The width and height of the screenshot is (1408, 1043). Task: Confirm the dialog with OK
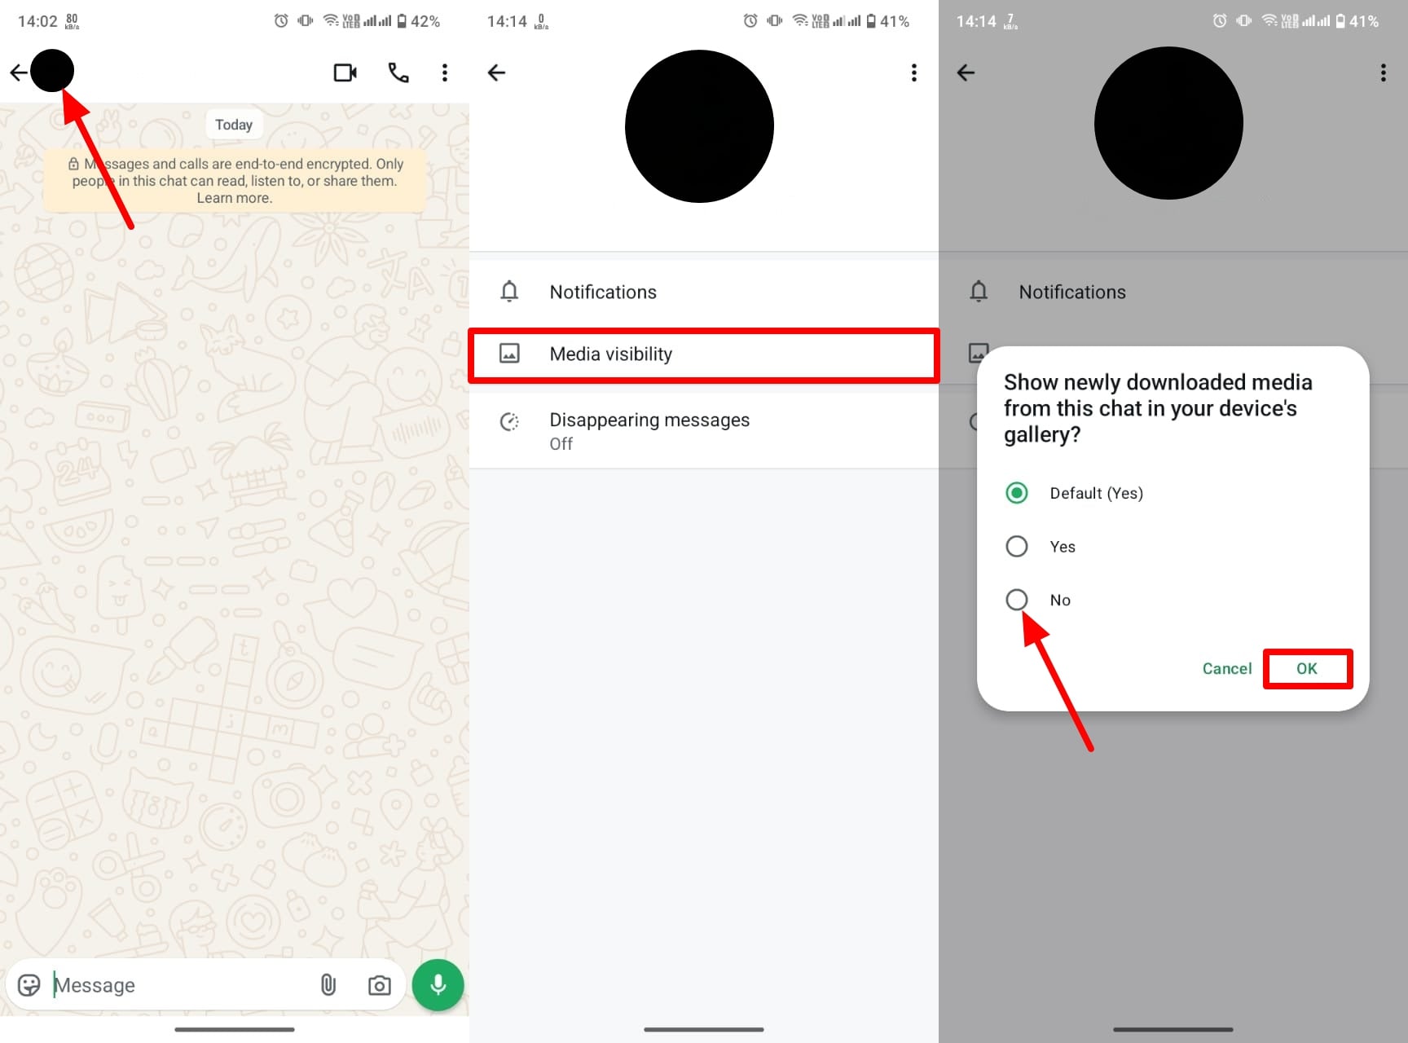[1307, 668]
